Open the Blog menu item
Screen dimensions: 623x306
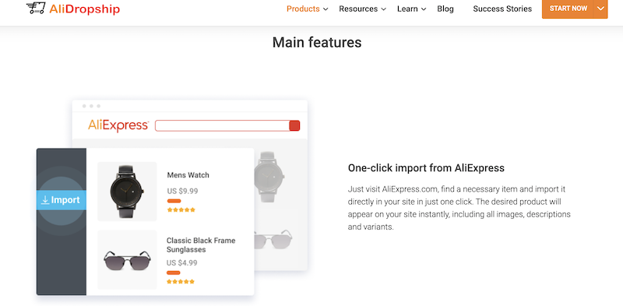pos(445,9)
